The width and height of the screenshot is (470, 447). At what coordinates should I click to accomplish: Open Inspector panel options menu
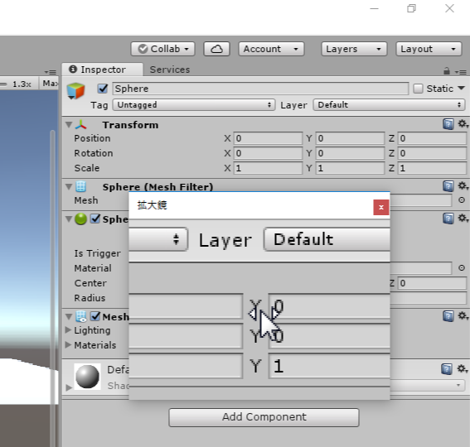click(x=460, y=72)
